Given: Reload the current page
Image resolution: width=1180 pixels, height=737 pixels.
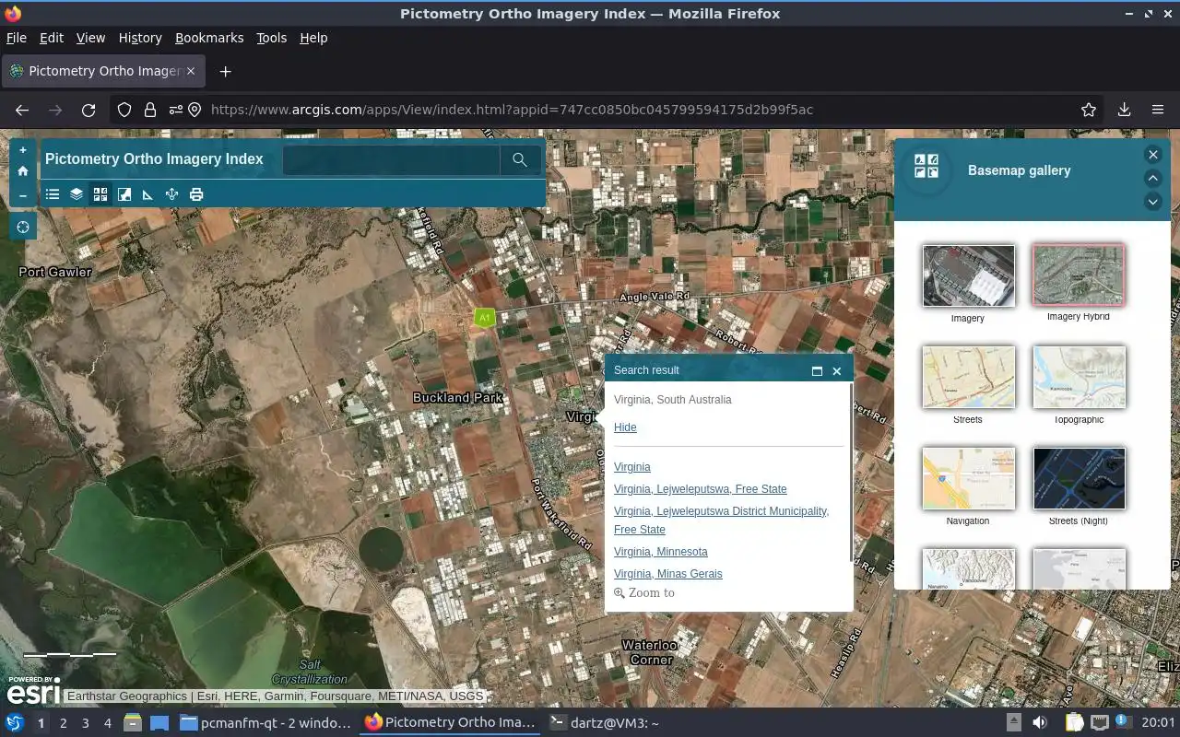Looking at the screenshot, I should pos(88,110).
